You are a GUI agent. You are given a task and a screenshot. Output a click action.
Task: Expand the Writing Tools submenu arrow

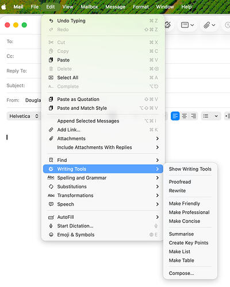158,169
